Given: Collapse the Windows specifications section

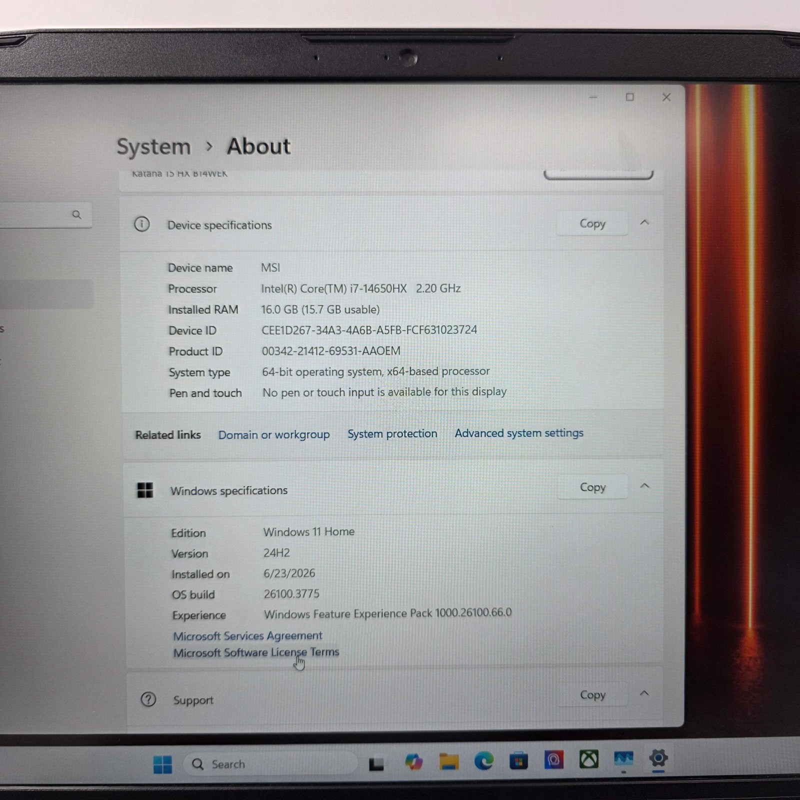Looking at the screenshot, I should point(644,486).
